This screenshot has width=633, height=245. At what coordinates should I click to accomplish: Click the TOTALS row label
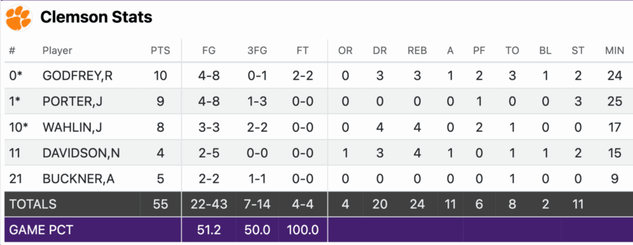click(x=33, y=204)
